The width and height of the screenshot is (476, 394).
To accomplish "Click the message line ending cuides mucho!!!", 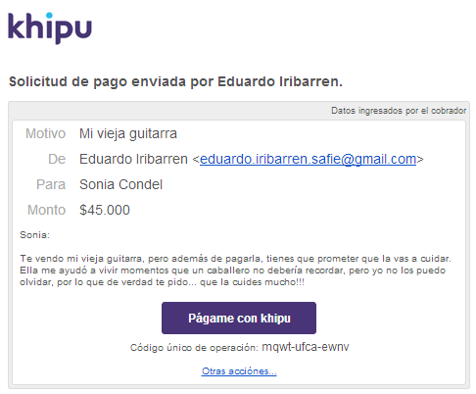I will tap(162, 282).
